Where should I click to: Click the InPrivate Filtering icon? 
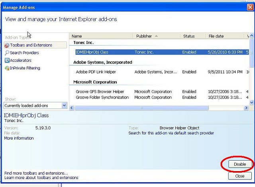(7, 68)
